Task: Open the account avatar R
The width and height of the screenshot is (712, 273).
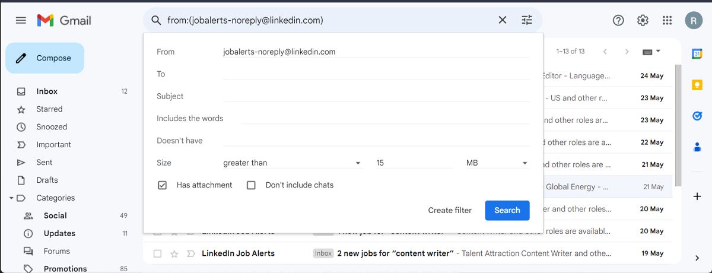Action: point(694,20)
